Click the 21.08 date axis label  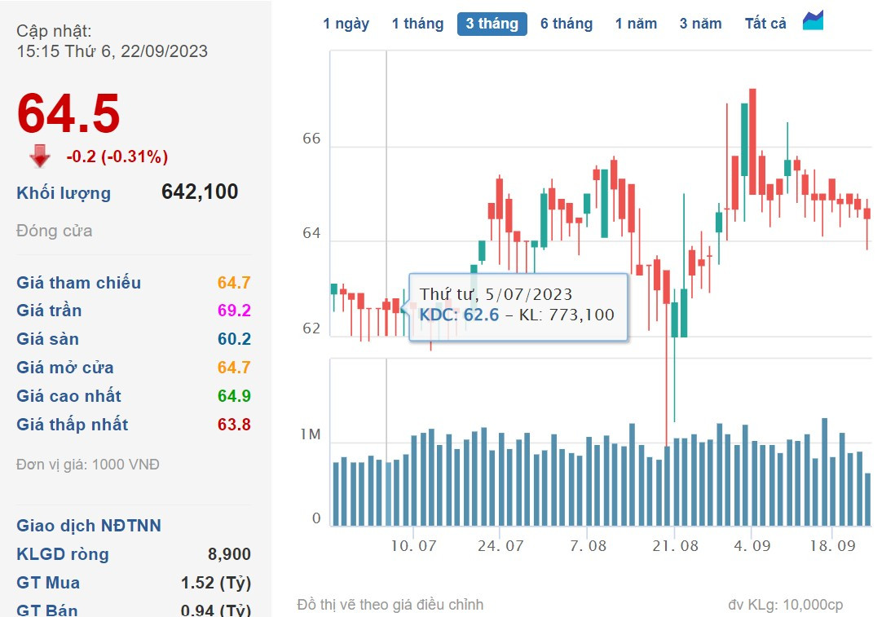(676, 546)
